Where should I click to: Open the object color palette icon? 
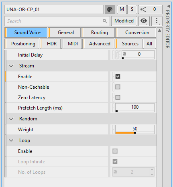coord(110,10)
